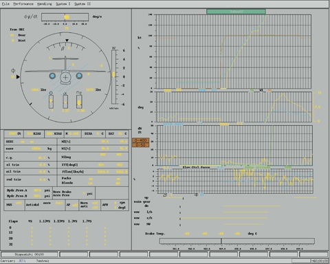Image resolution: width=330 pixels, height=264 pixels.
Task: Click the speed and N1 chart
Action: [233, 52]
